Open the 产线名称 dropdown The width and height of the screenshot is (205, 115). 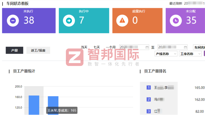[166, 54]
